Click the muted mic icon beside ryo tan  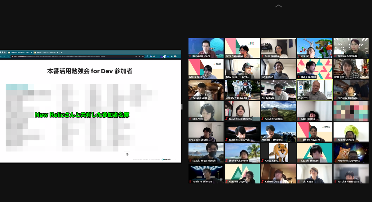[x=299, y=56]
